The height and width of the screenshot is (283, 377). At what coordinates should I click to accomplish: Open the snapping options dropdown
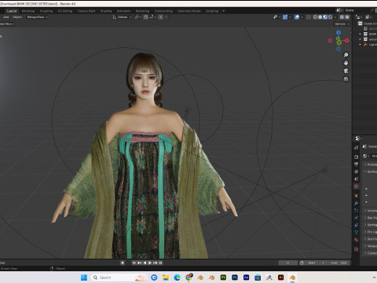(x=153, y=17)
